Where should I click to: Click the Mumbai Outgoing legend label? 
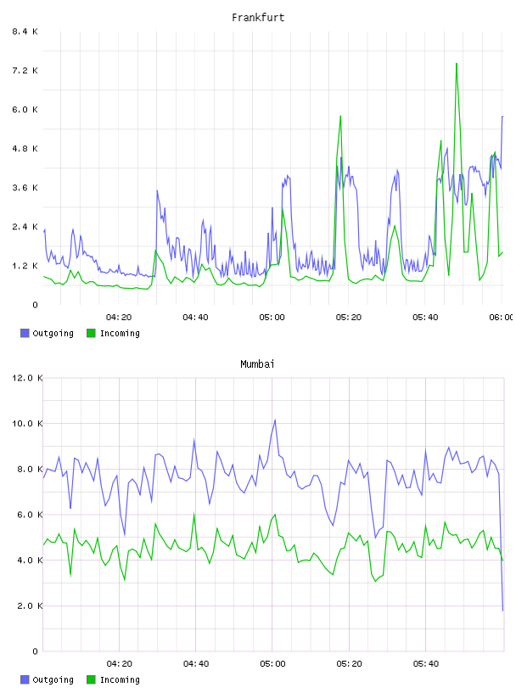pyautogui.click(x=53, y=679)
